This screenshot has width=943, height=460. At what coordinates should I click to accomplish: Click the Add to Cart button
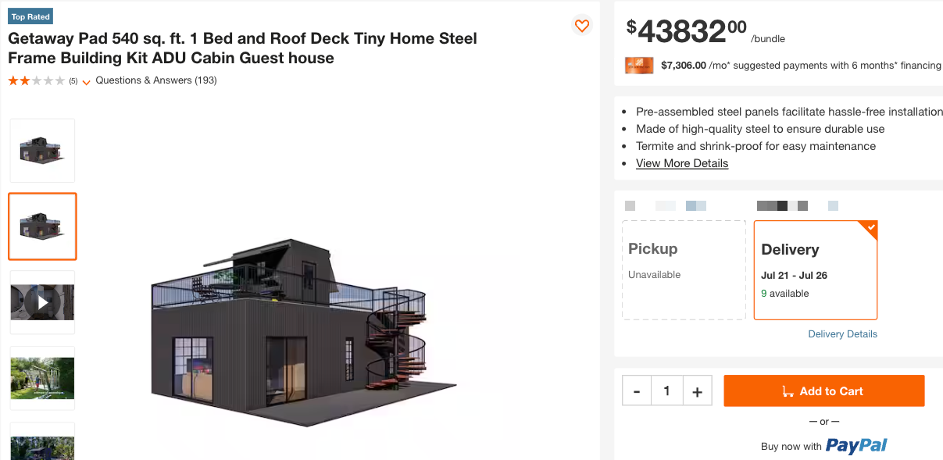coord(823,391)
